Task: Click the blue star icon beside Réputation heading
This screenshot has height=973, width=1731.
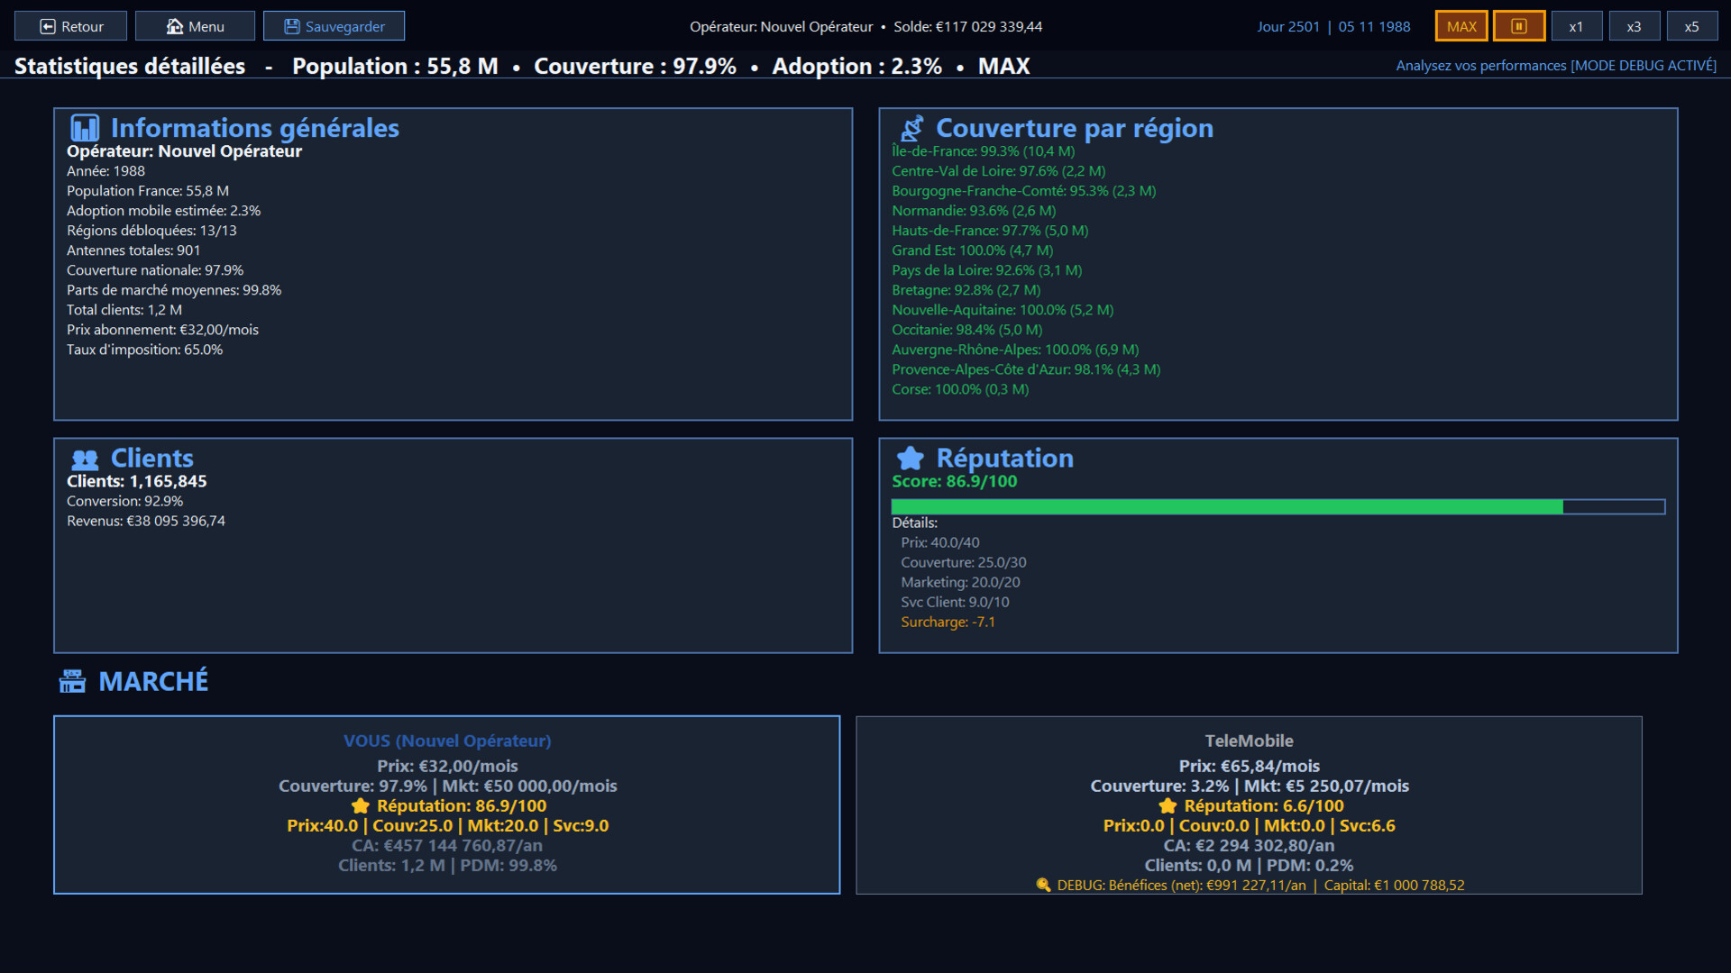Action: 911,459
